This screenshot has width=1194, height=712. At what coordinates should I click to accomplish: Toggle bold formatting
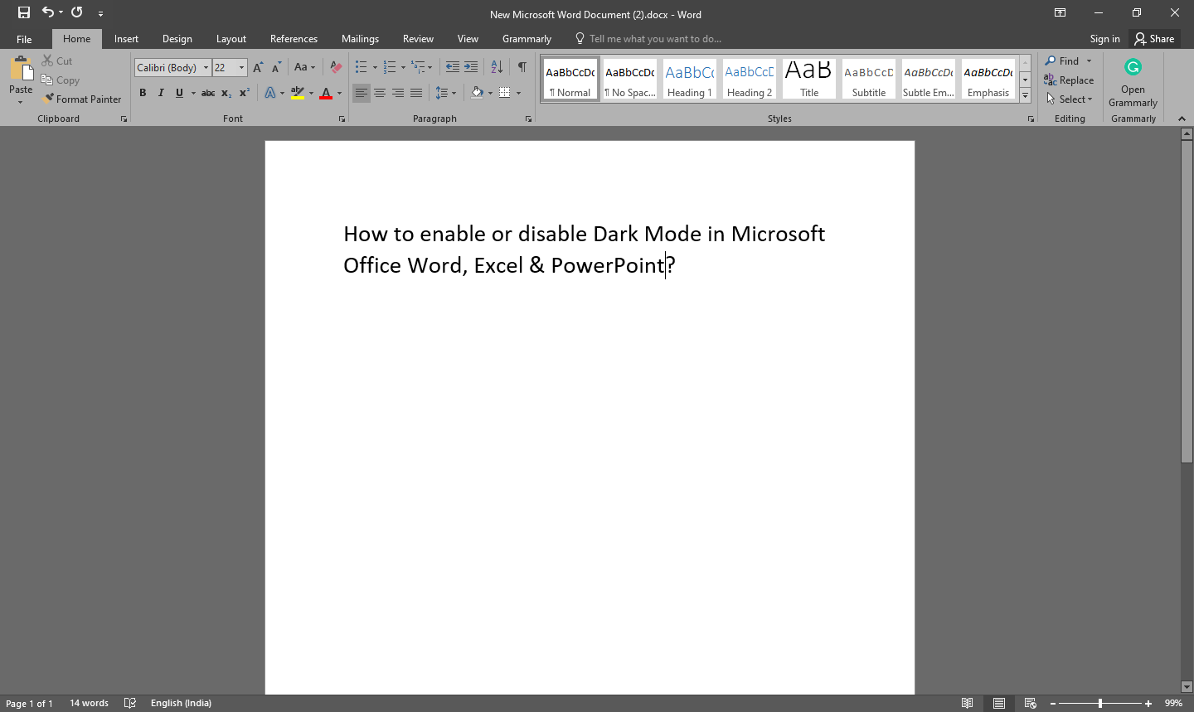click(143, 93)
